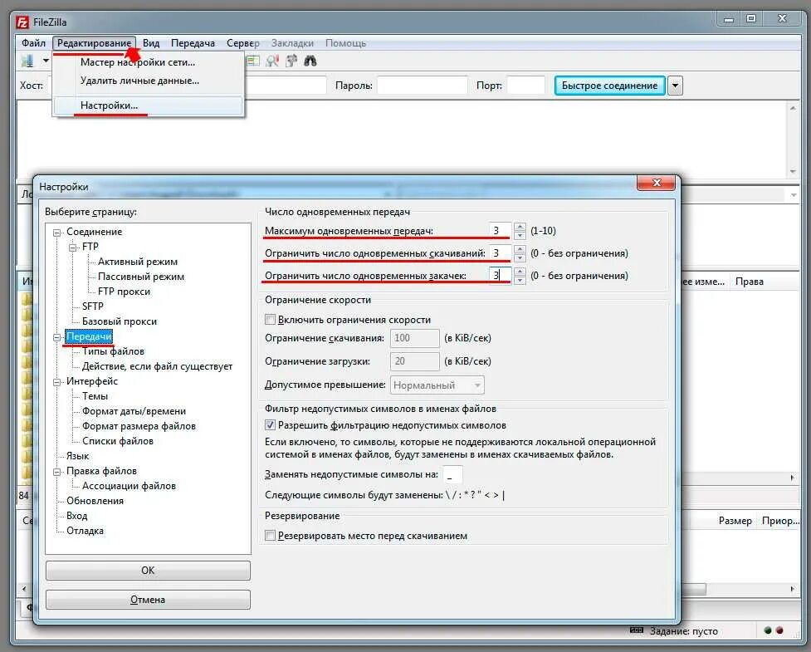
Task: Click the Размер column header in queue
Action: click(735, 521)
